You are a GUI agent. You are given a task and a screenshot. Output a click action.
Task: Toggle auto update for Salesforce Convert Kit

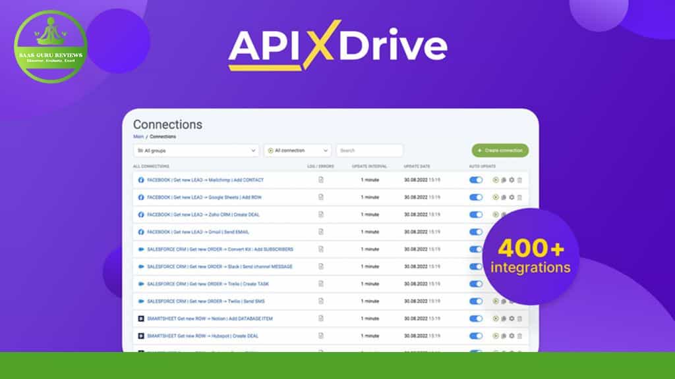tap(476, 249)
